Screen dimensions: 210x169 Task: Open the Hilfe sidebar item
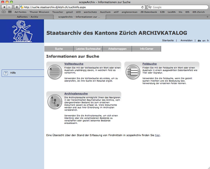tap(23, 73)
